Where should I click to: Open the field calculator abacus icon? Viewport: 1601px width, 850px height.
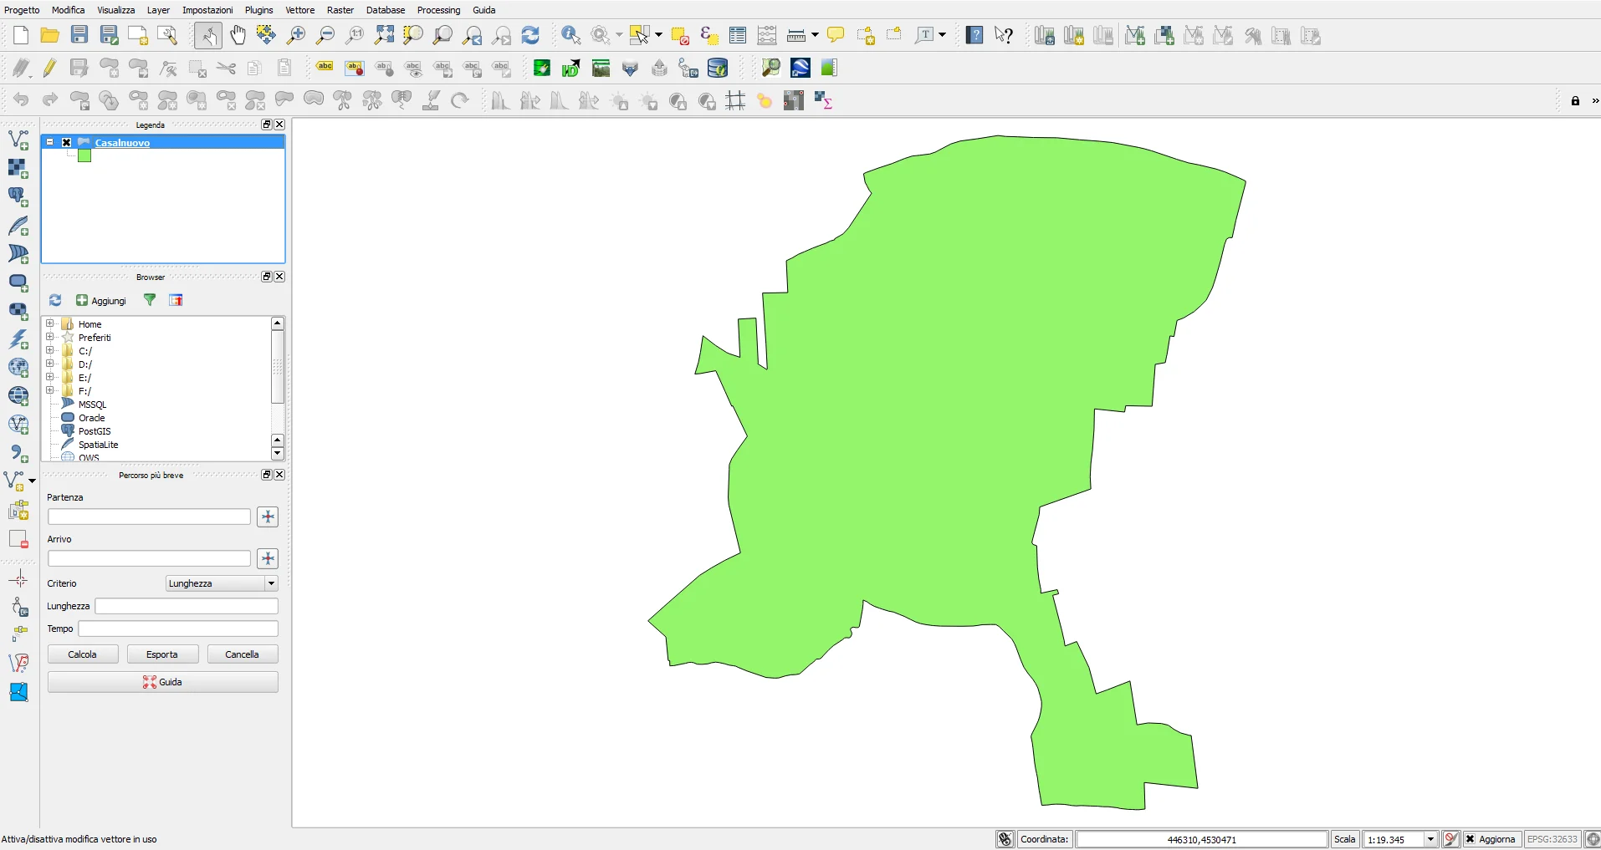pyautogui.click(x=767, y=35)
